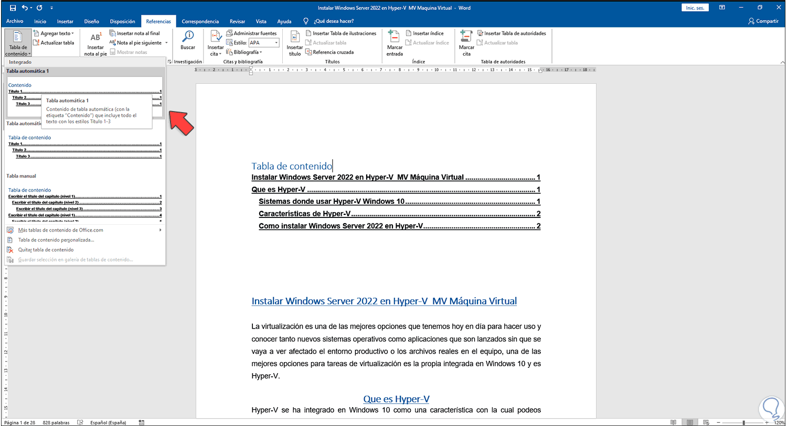Click Actualizar tabla beside Tabla de contenido
The height and width of the screenshot is (426, 787).
[x=54, y=43]
